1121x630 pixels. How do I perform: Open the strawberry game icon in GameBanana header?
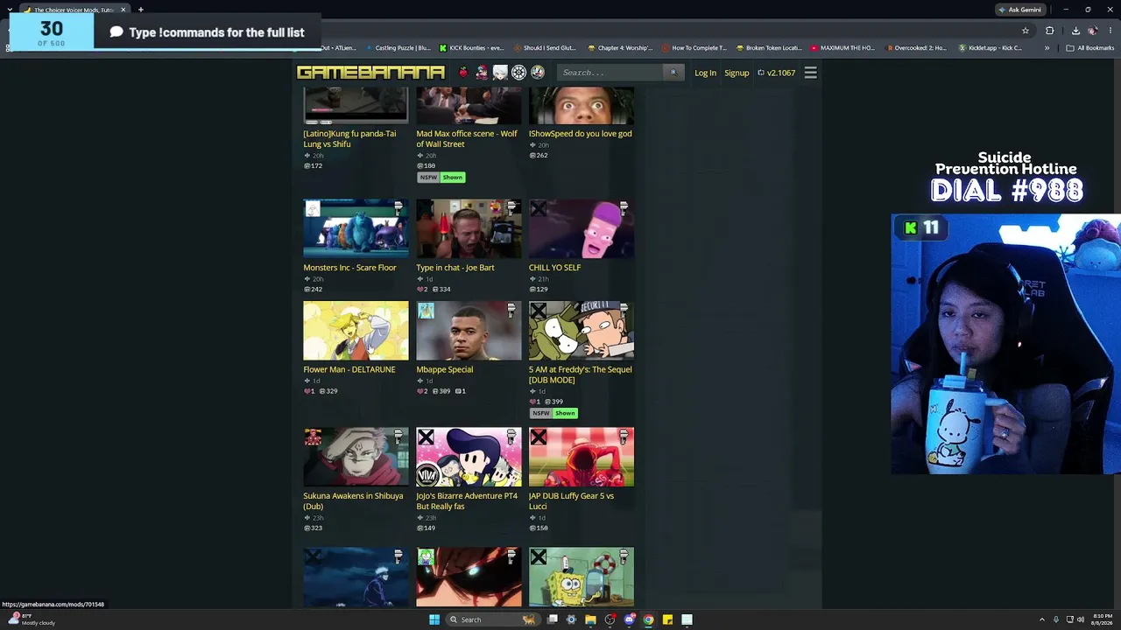(x=463, y=73)
